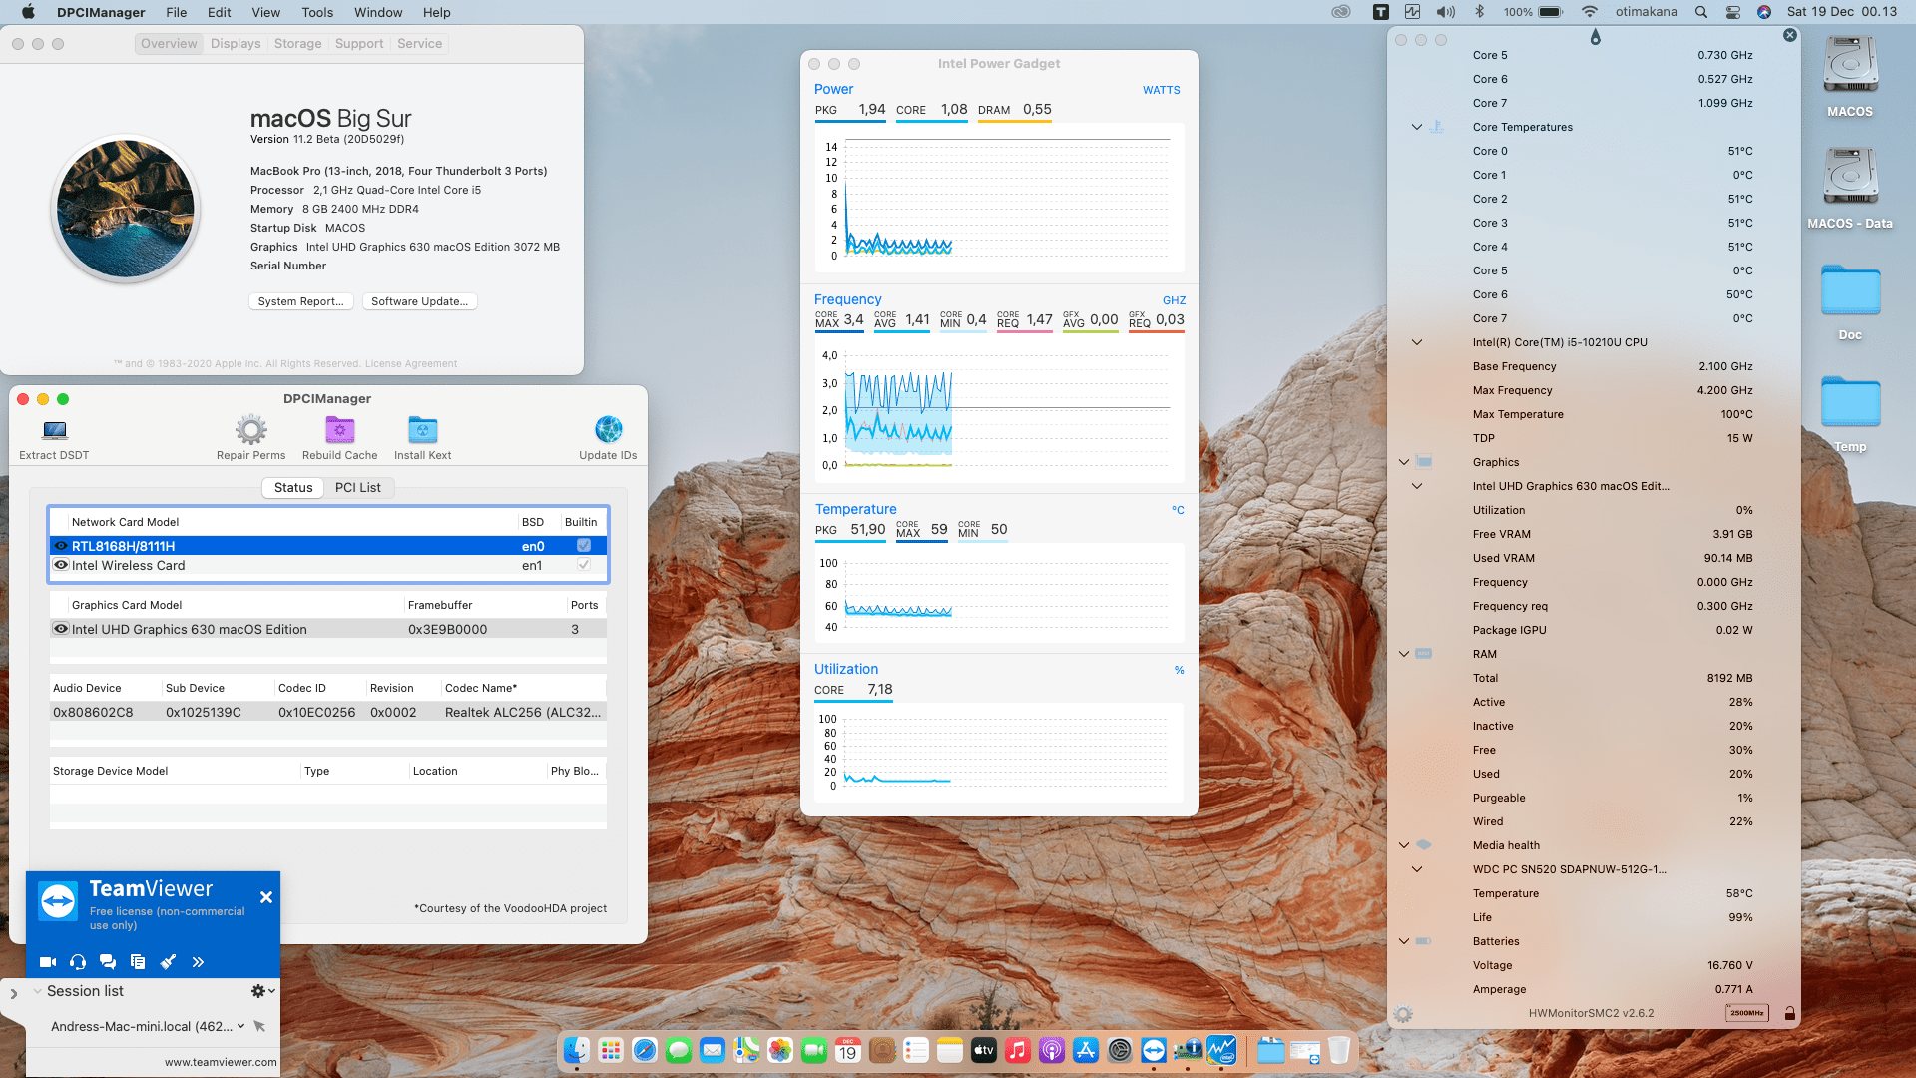Collapse the RAM section in HWMonitor
The width and height of the screenshot is (1916, 1078).
pos(1404,654)
